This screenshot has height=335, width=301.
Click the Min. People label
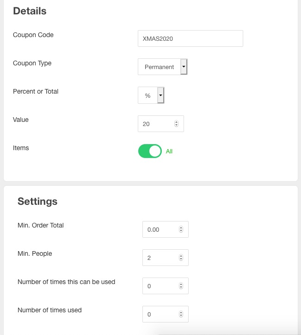coord(35,253)
